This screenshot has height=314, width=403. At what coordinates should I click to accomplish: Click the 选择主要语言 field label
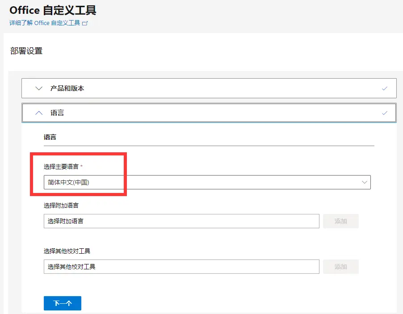pyautogui.click(x=61, y=167)
